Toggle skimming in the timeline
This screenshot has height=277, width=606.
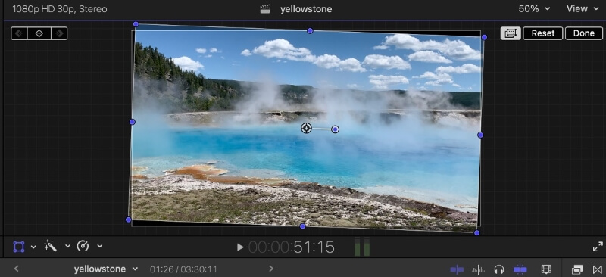pos(457,269)
